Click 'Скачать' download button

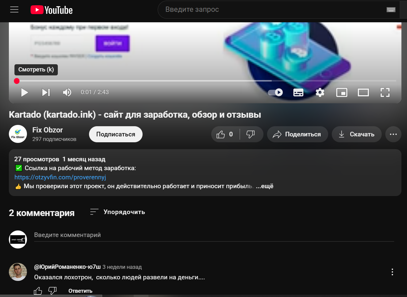(x=357, y=134)
